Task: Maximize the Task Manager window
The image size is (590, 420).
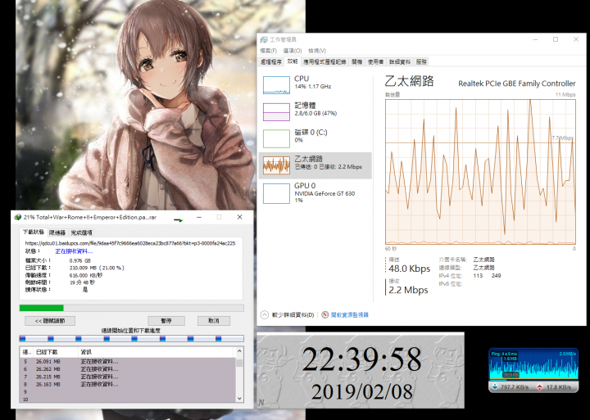Action: (x=556, y=39)
